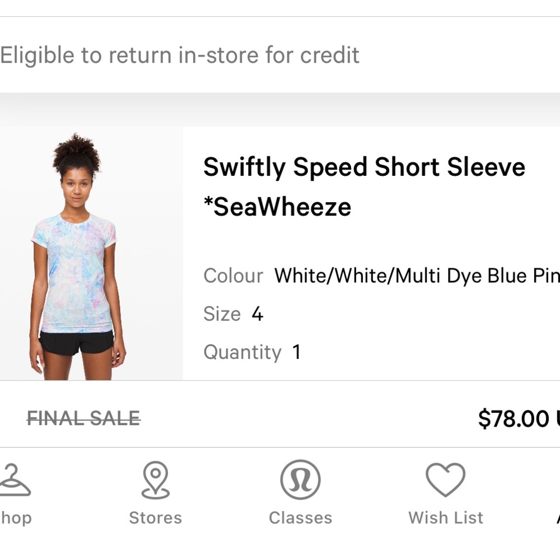Tap the Eligible to return in-store notice
This screenshot has width=560, height=560.
179,54
